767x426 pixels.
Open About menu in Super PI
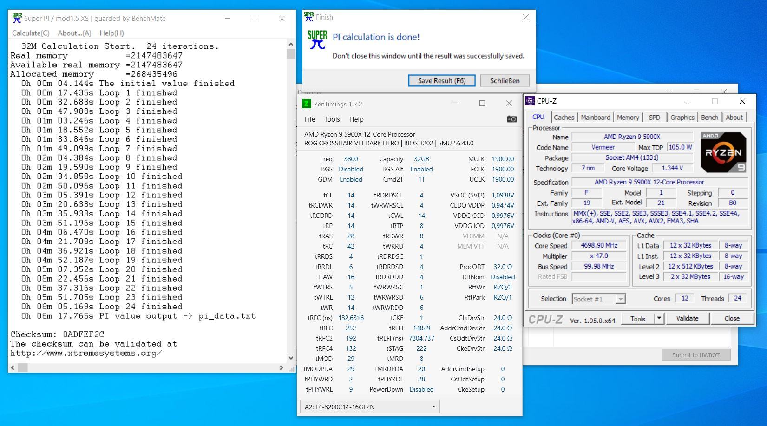[74, 33]
